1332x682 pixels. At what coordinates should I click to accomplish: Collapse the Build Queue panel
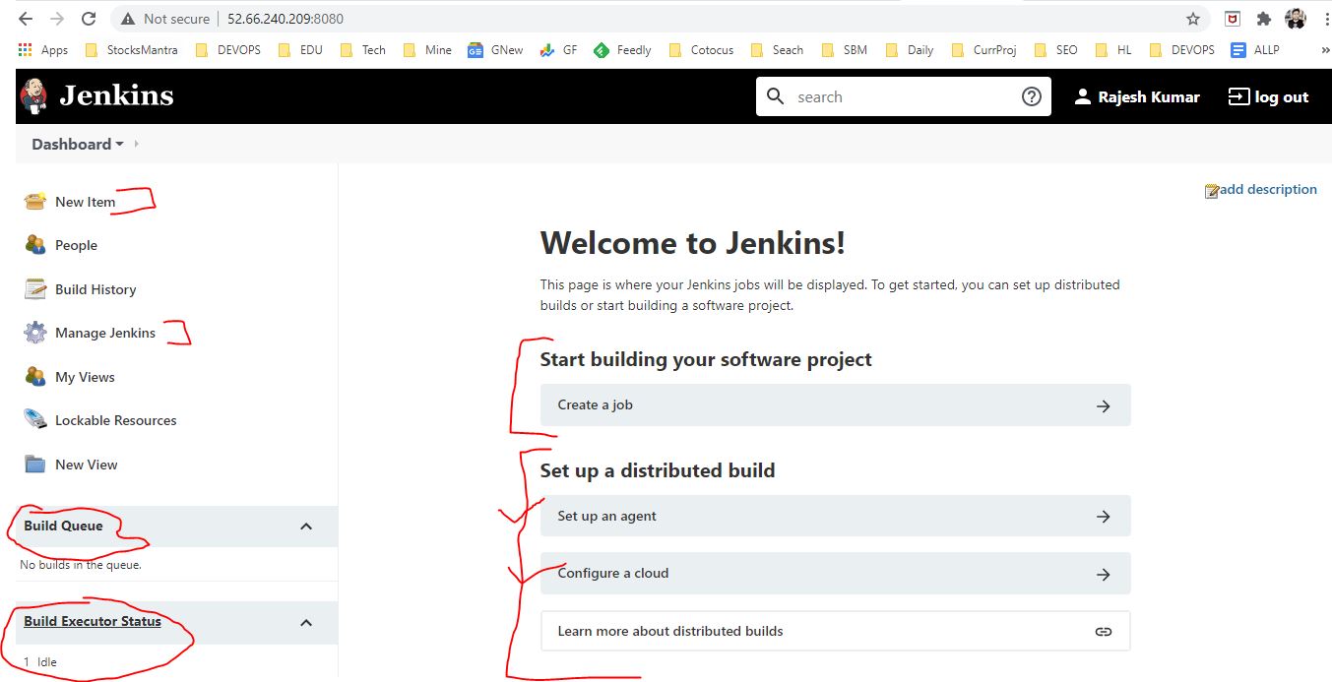306,527
